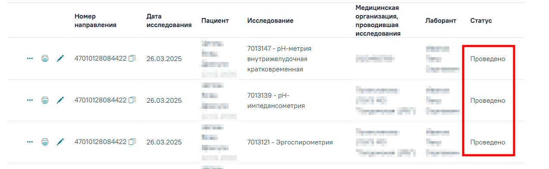Print the Эргоспирометрия row
This screenshot has height=169, width=549.
tap(45, 141)
